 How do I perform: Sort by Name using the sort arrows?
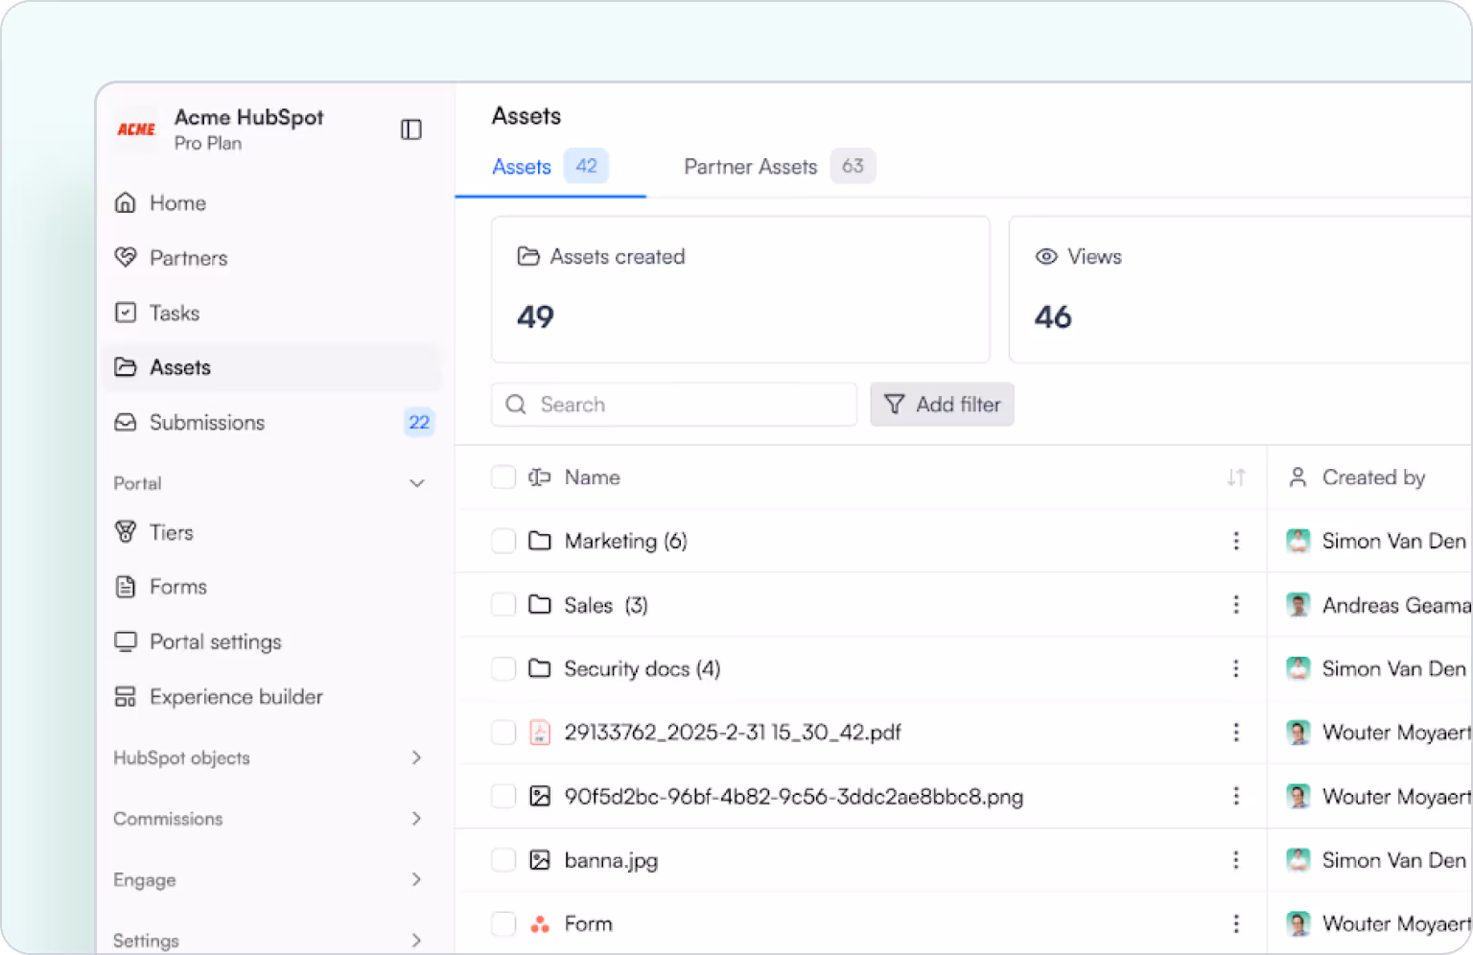pos(1236,477)
